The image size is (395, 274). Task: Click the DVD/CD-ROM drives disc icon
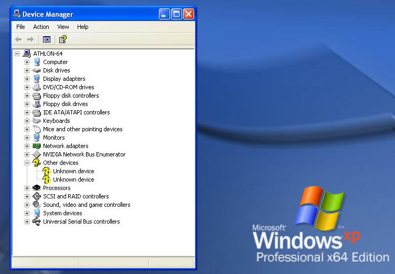click(x=37, y=87)
